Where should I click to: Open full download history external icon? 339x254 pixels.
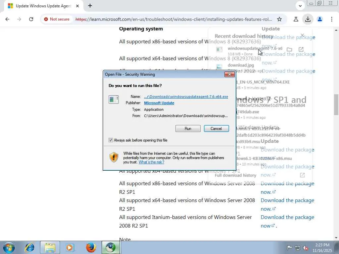click(x=302, y=175)
